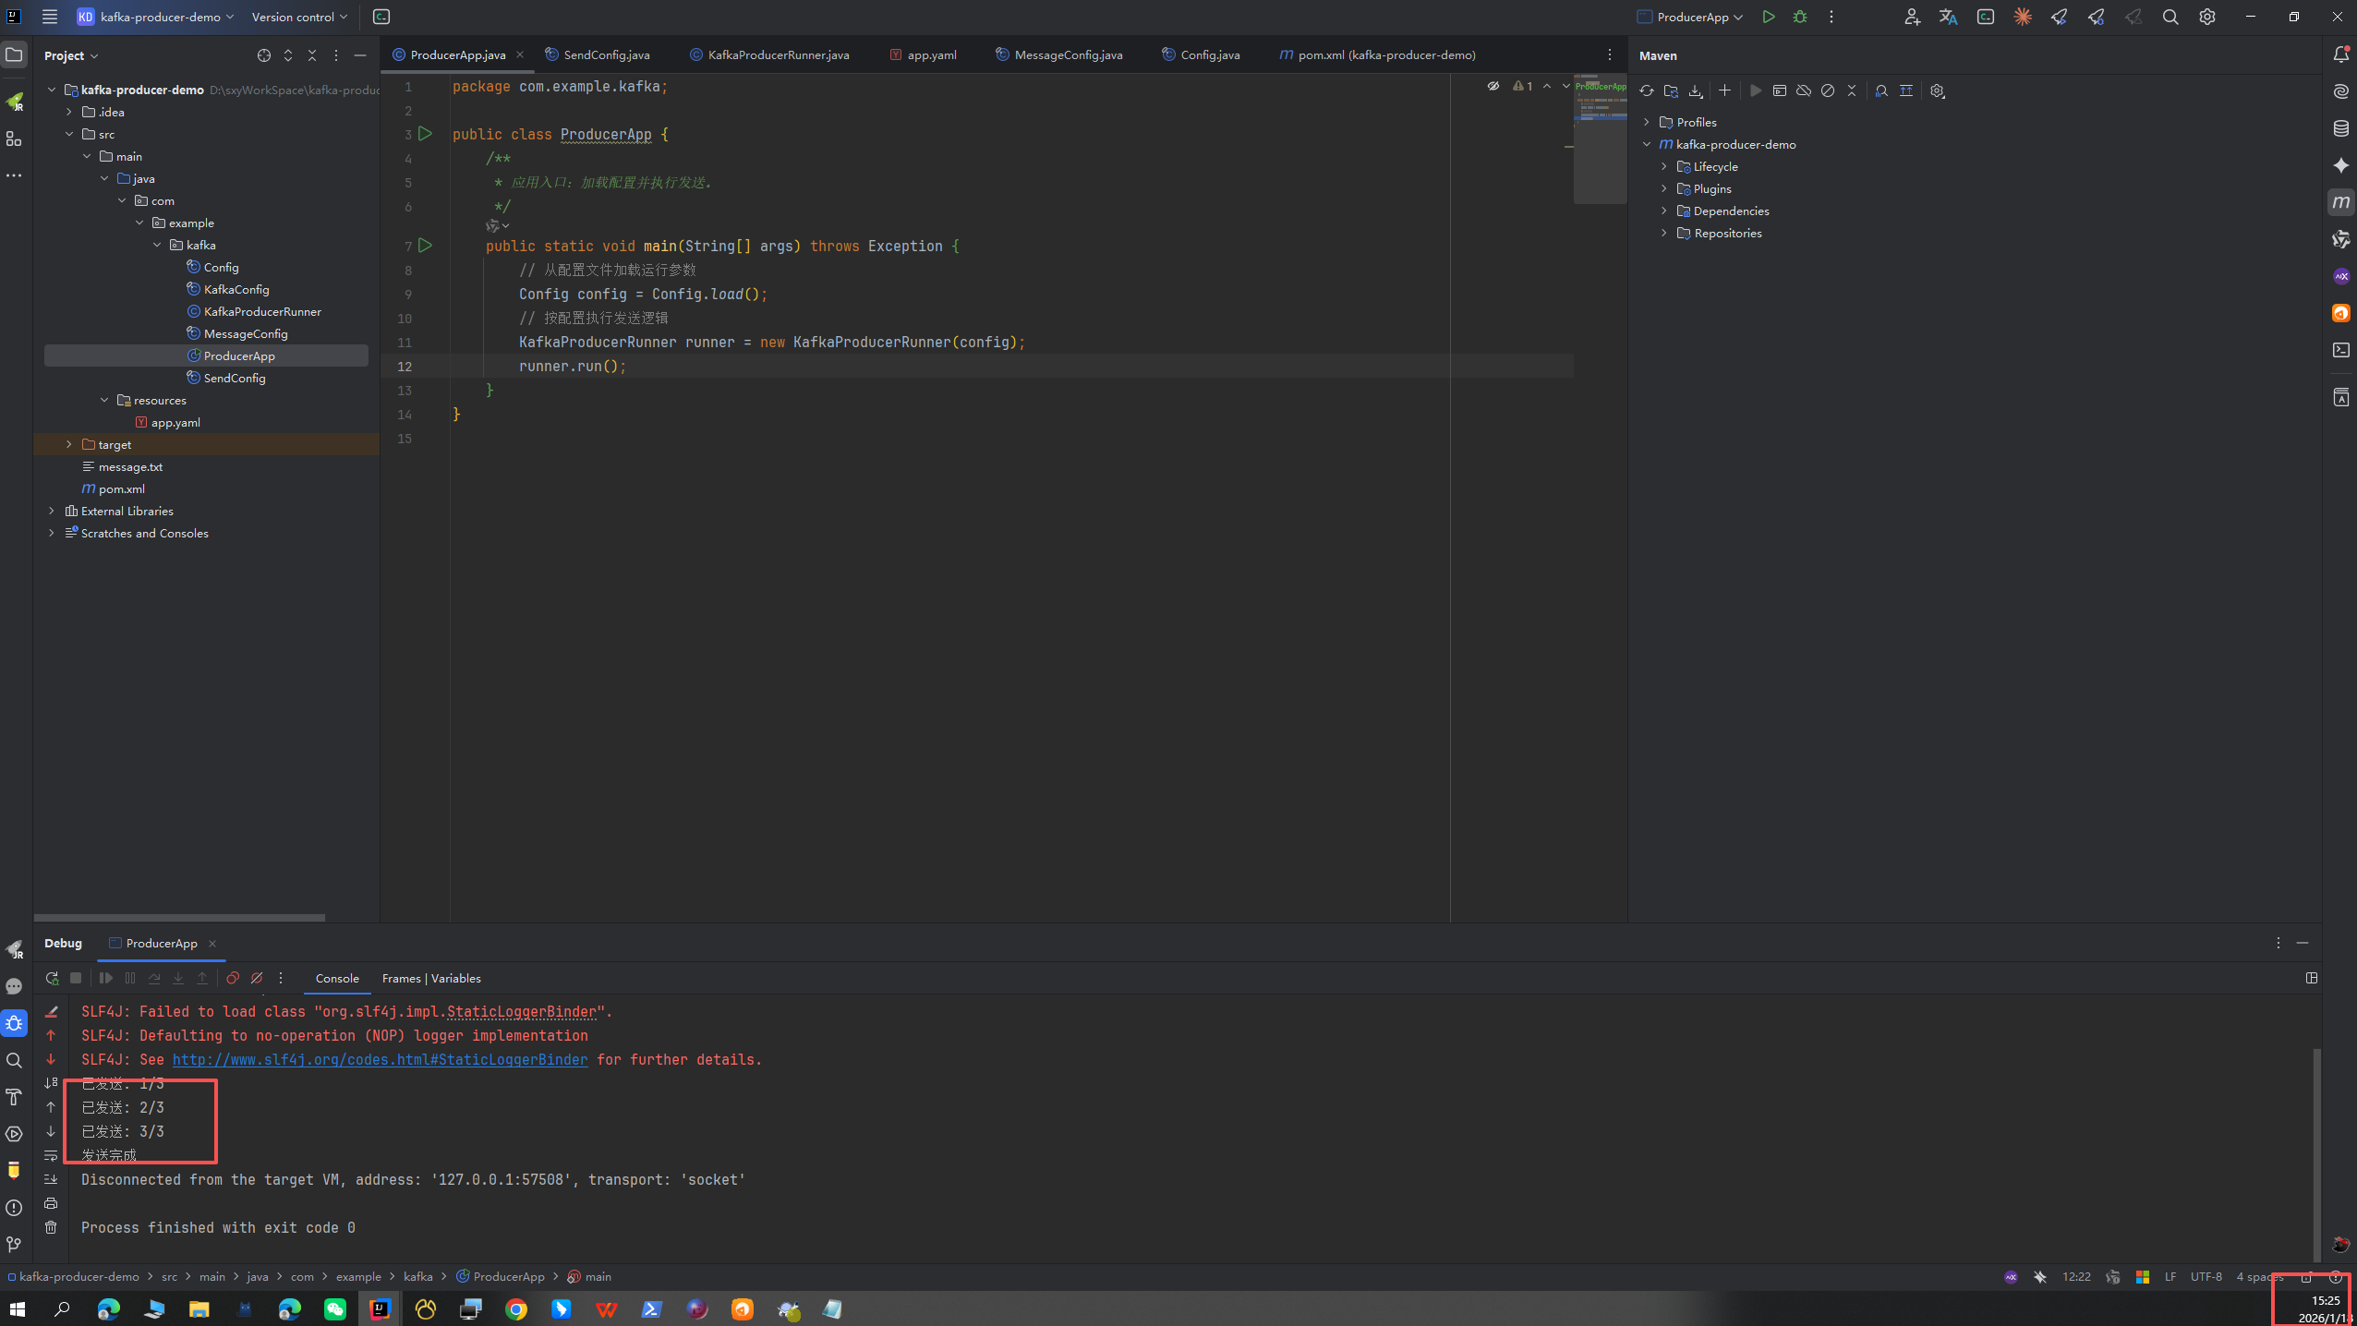Click View Breakpoints red circles icon
The image size is (2357, 1326).
click(x=233, y=978)
